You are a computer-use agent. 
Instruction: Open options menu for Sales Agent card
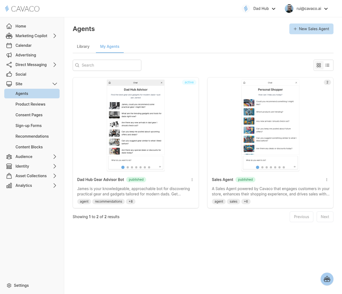click(327, 180)
